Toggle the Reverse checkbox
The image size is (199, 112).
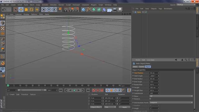[150, 99]
